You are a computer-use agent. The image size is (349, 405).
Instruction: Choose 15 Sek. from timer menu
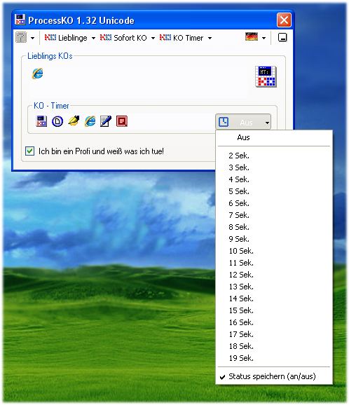(274, 310)
